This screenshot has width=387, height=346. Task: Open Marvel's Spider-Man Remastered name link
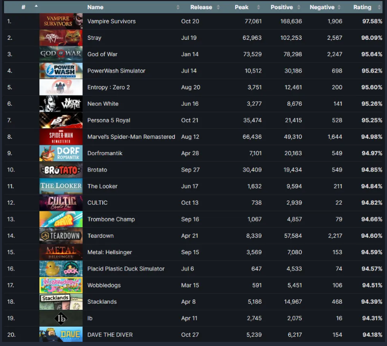pyautogui.click(x=131, y=137)
